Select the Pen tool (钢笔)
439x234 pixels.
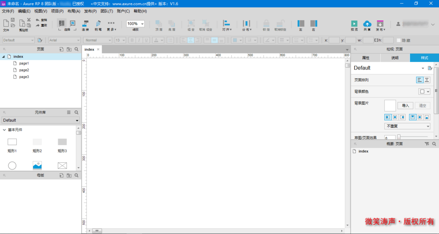[x=98, y=25]
